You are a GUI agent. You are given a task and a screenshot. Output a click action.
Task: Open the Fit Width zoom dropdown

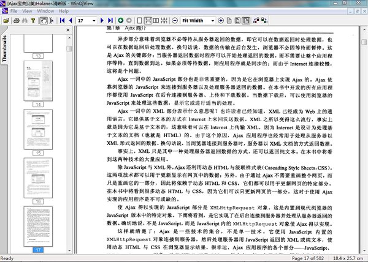pos(212,21)
